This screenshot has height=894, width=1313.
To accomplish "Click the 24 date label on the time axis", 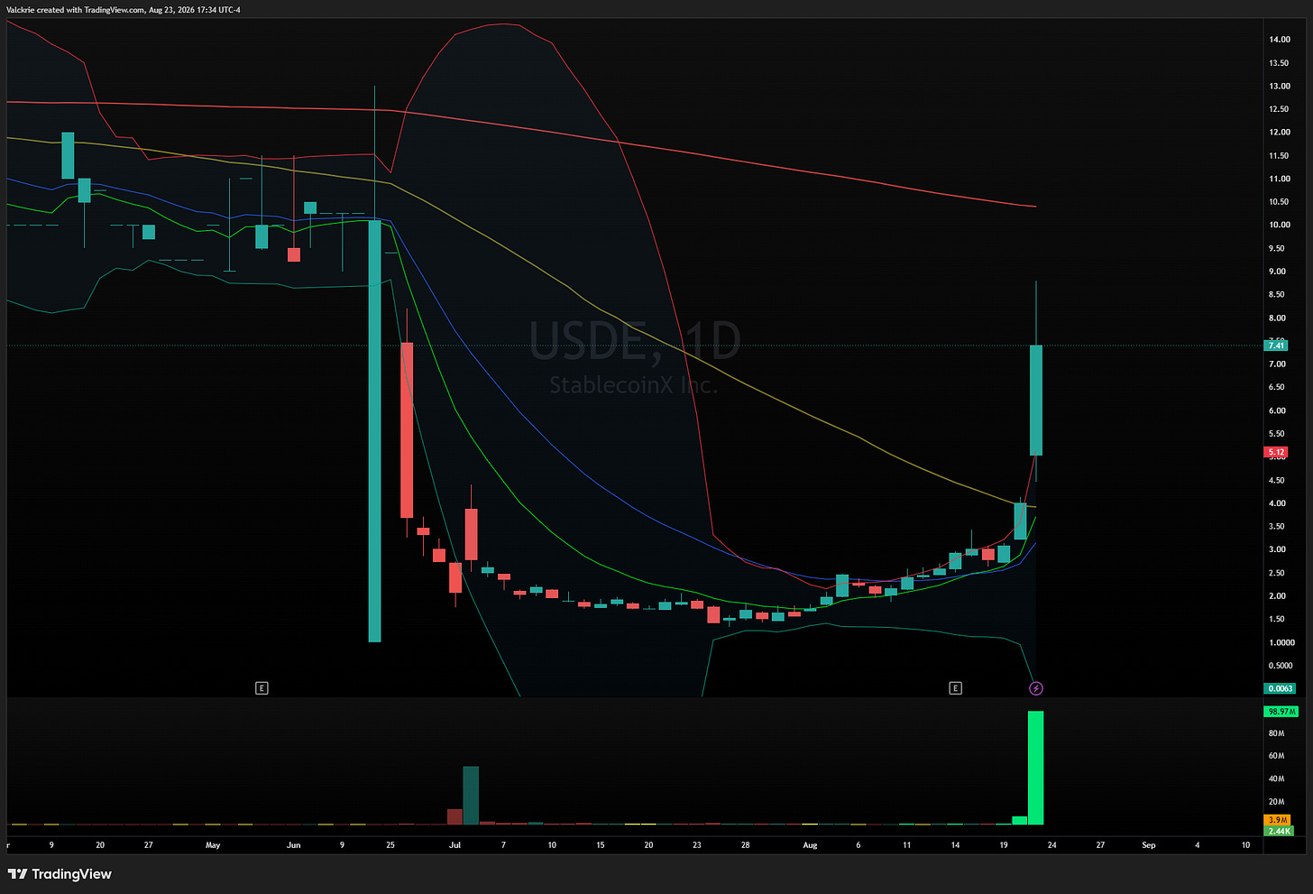I will tap(1052, 845).
